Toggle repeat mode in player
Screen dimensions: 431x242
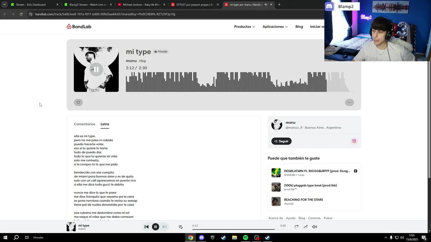(x=296, y=227)
